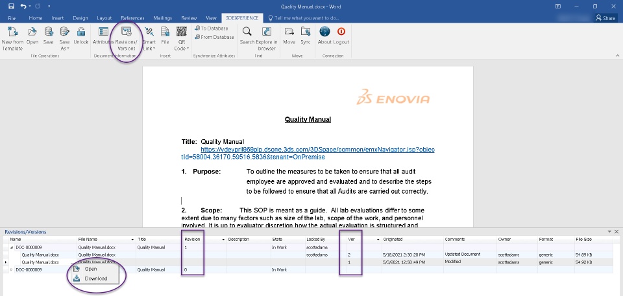Click the greyed Redo icon in title bar

pos(38,6)
